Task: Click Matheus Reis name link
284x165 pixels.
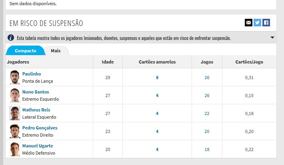Action: (36, 110)
